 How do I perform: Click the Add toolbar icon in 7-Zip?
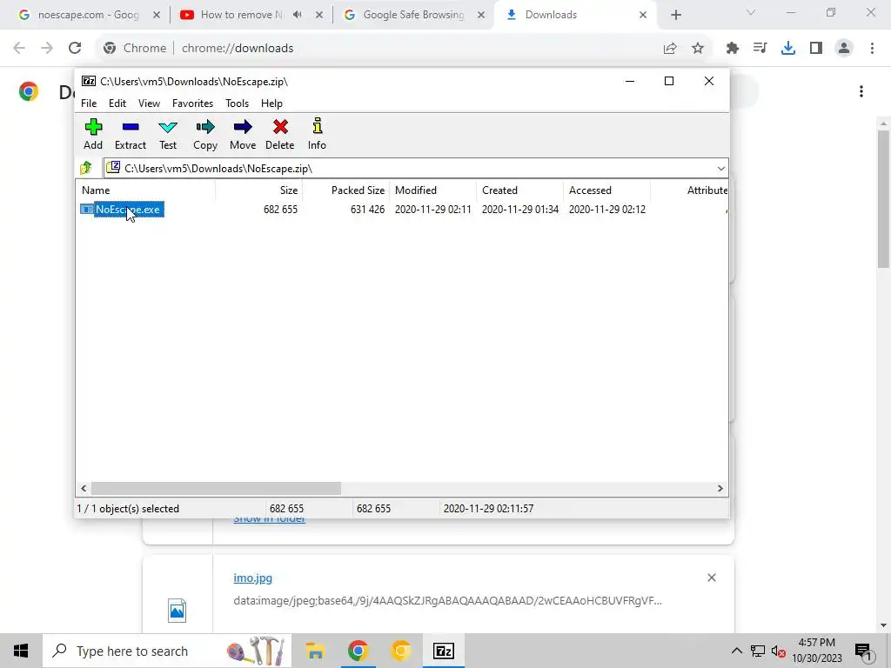point(93,134)
